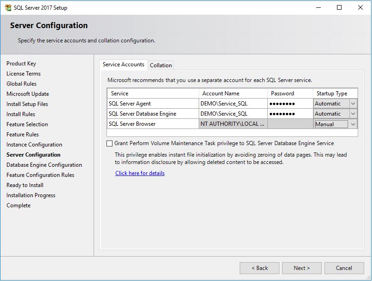Open Database Engine Configuration step
Image resolution: width=372 pixels, height=281 pixels.
click(x=43, y=164)
